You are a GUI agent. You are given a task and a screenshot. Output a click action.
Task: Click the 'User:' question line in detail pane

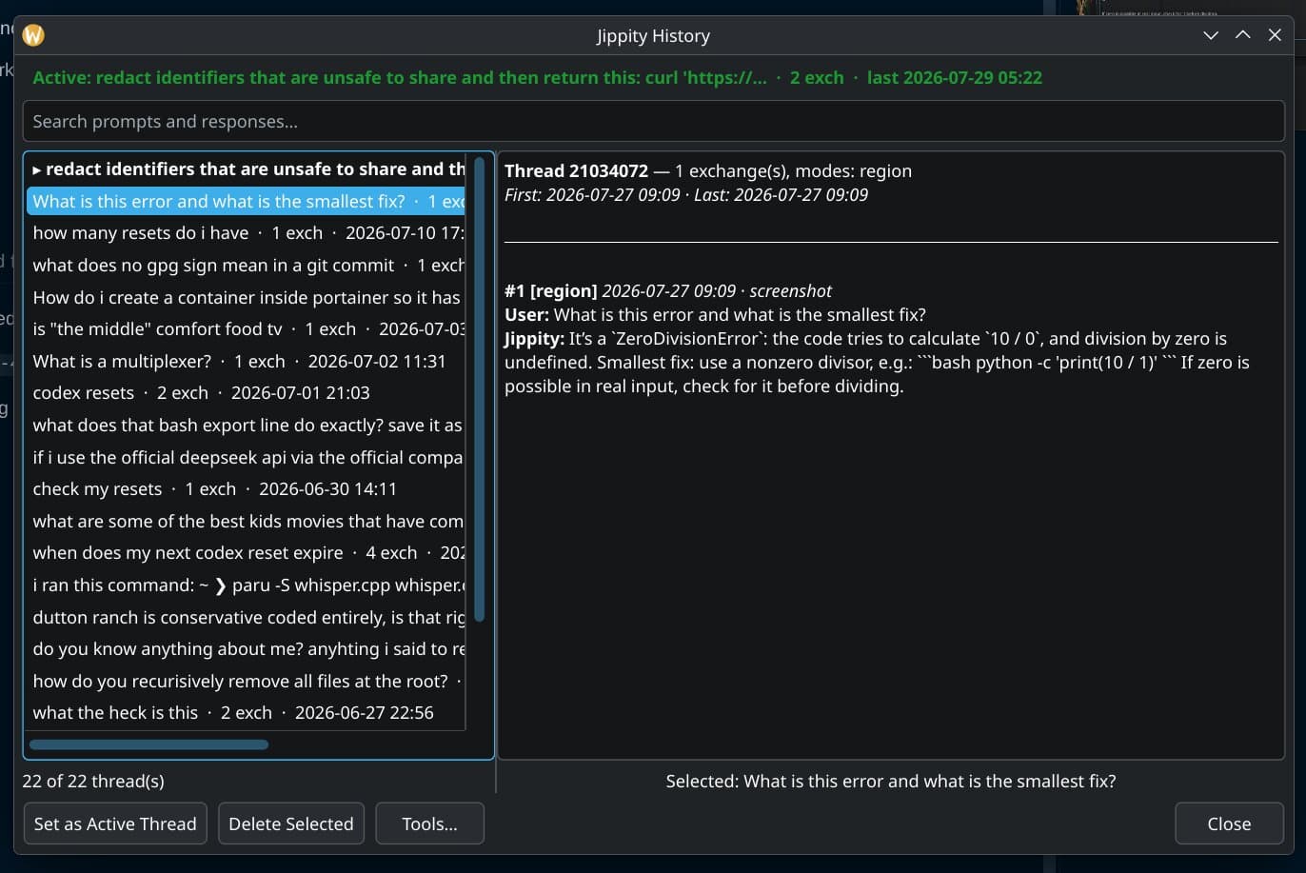tap(715, 314)
